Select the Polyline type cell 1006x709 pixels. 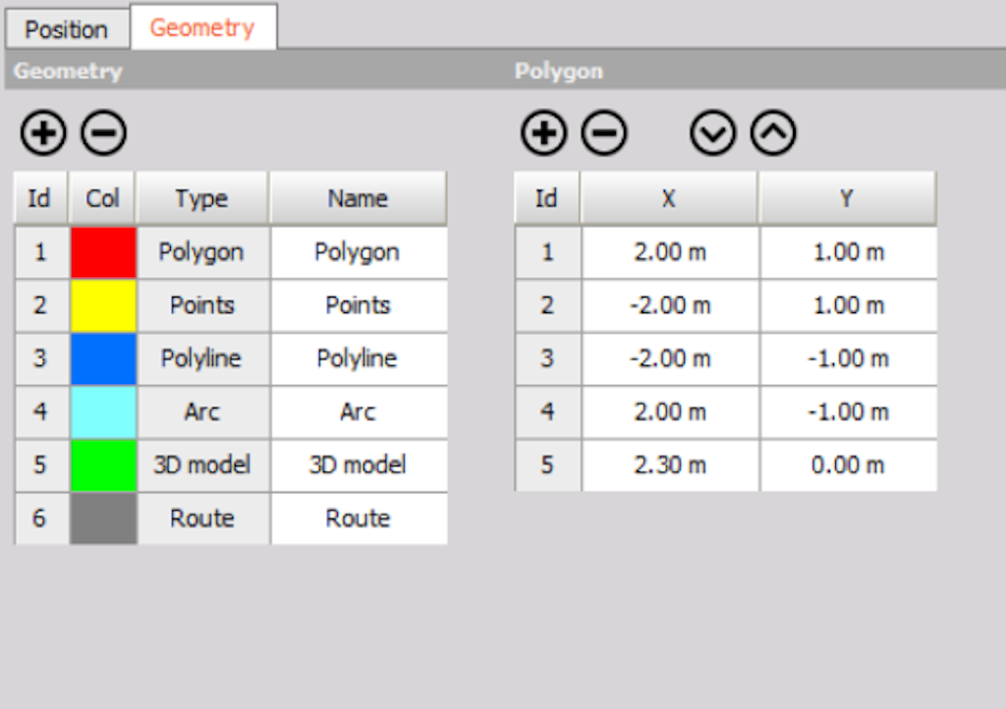[202, 358]
